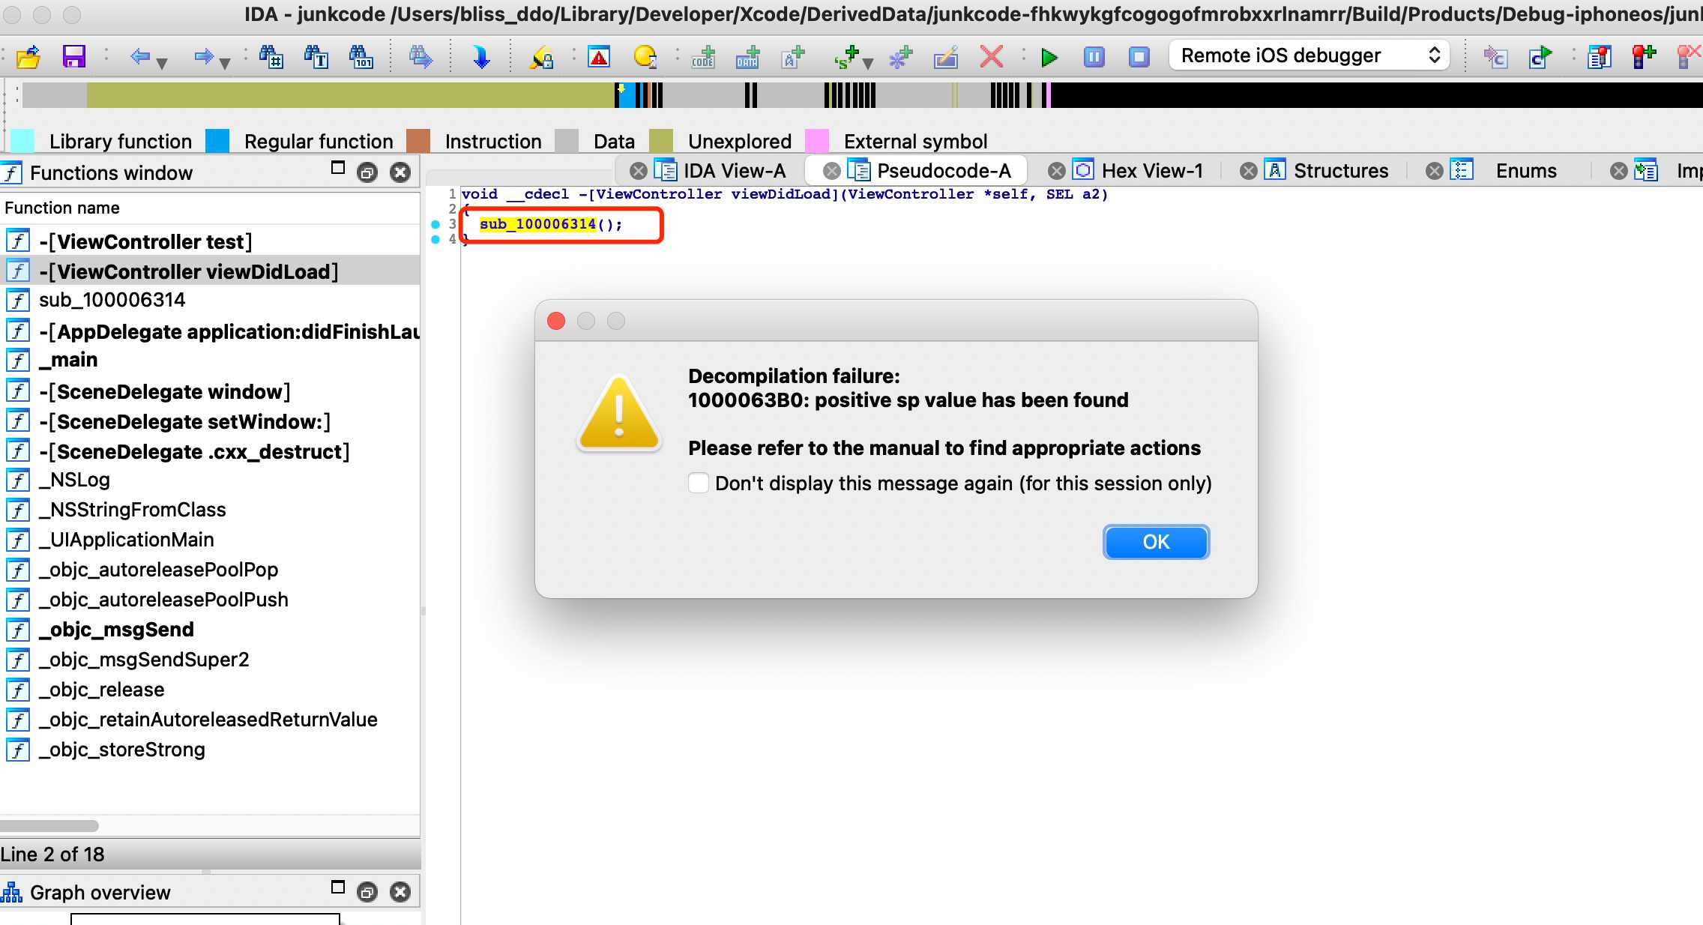Start debugger with green play icon
The height and width of the screenshot is (925, 1703).
tap(1049, 57)
